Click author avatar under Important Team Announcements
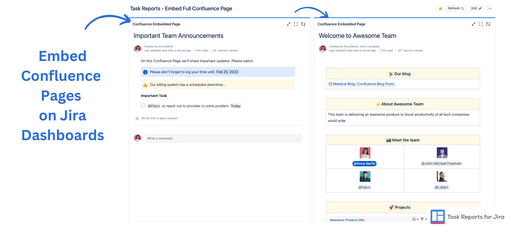 pyautogui.click(x=138, y=49)
